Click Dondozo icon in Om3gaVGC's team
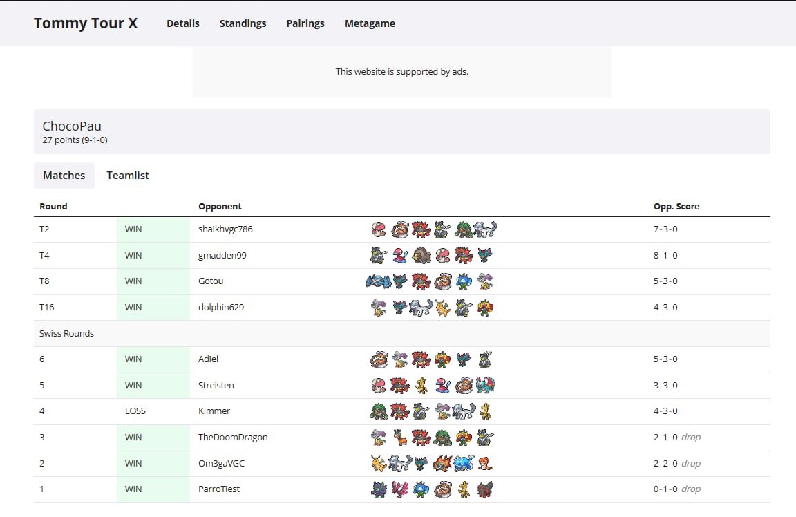Image resolution: width=796 pixels, height=517 pixels. click(x=464, y=464)
